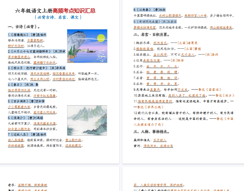This screenshot has width=244, height=191.
Task: Select the heading 三、人物、事物特点
Action: [153, 132]
